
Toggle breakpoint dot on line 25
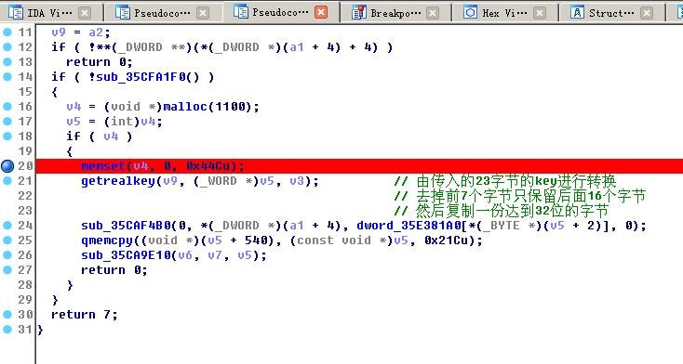pyautogui.click(x=7, y=240)
